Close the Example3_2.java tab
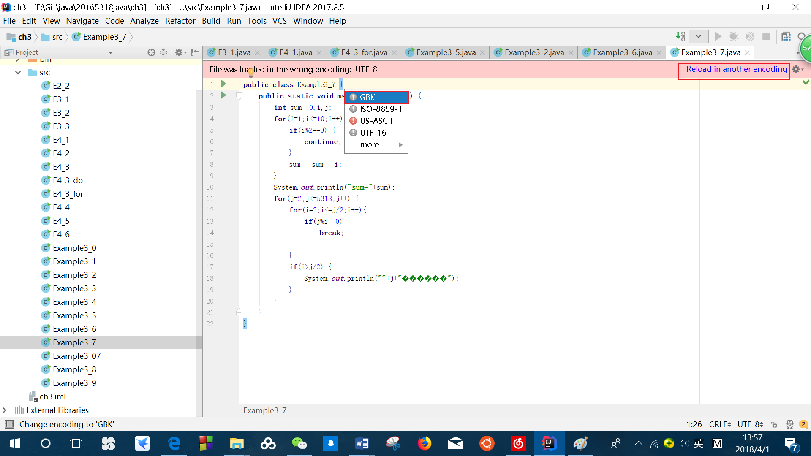The image size is (811, 456). (571, 53)
